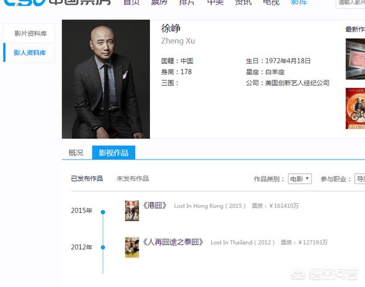Screen dimensions: 365x287
Task: Open the 港囧 movie poster thumbnail
Action: 132,211
